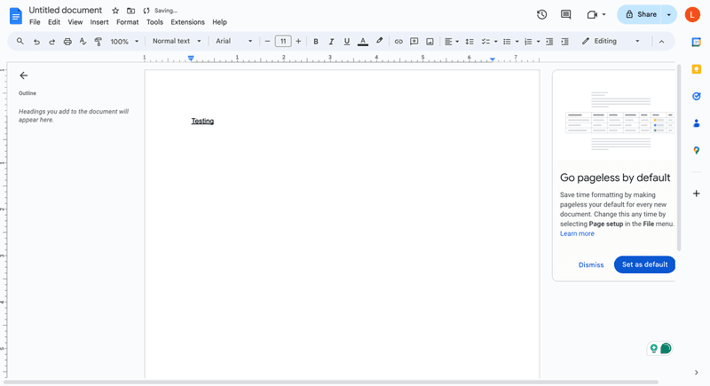Click the search the menus magnifier icon
Image resolution: width=710 pixels, height=386 pixels.
pyautogui.click(x=20, y=41)
